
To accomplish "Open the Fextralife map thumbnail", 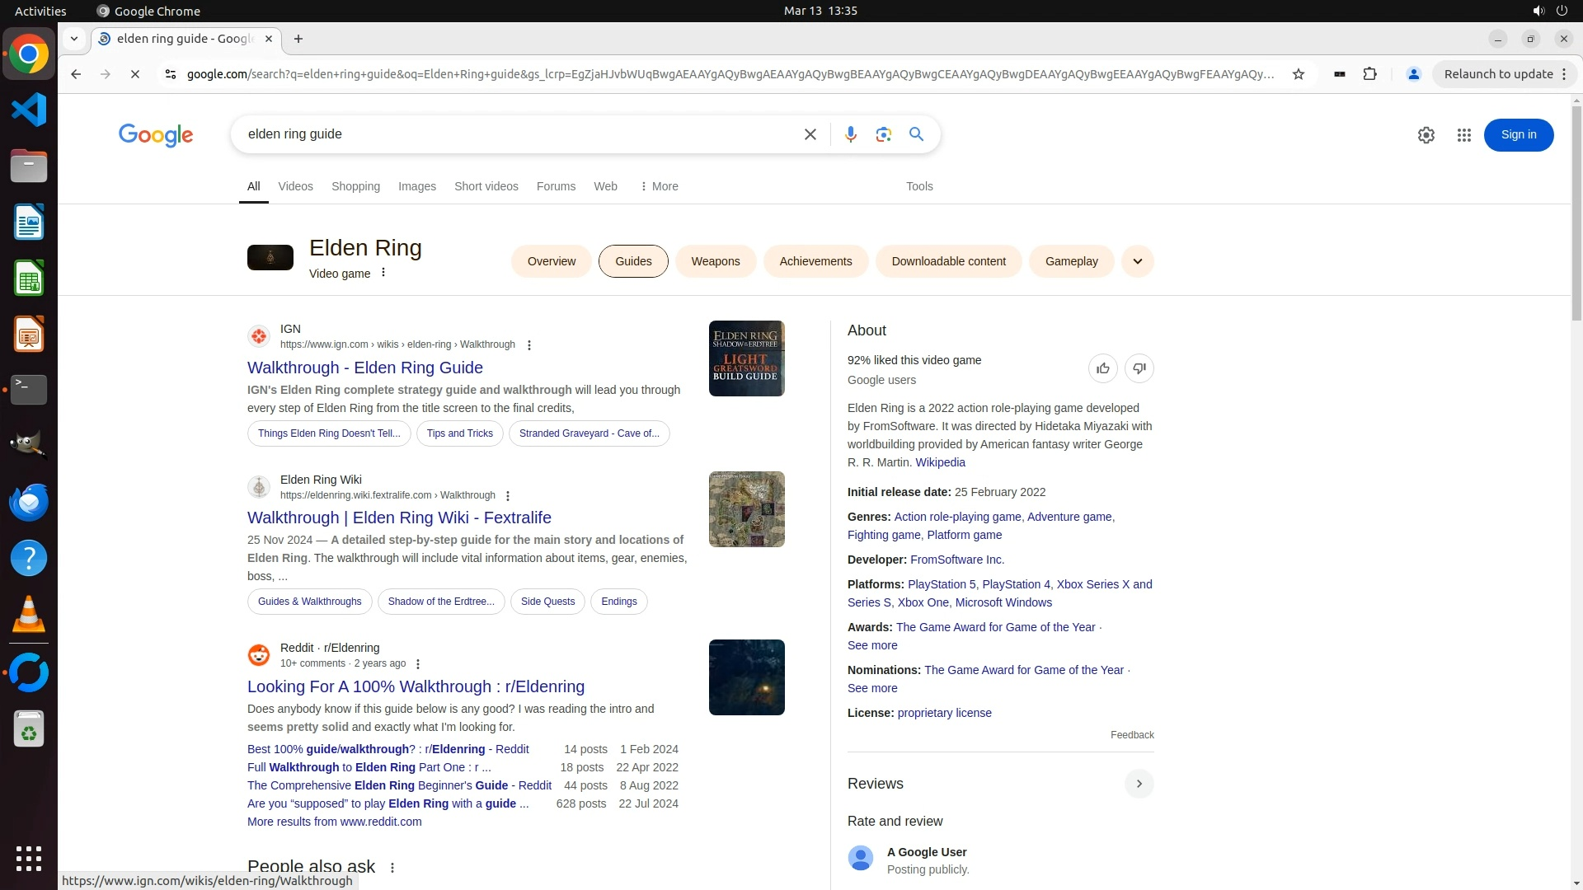I will (746, 509).
